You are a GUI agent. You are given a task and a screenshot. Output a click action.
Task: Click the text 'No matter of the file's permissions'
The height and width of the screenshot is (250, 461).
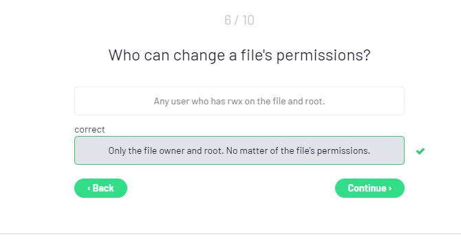(298, 150)
